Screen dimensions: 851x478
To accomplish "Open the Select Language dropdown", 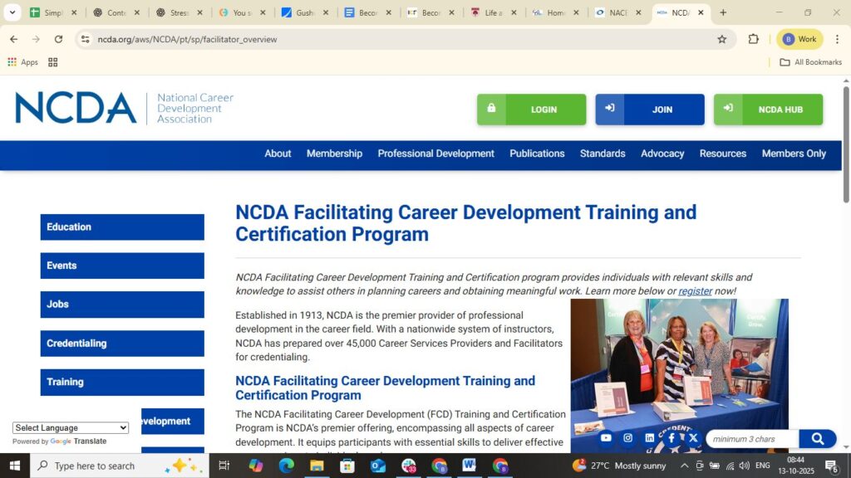I will pos(71,427).
